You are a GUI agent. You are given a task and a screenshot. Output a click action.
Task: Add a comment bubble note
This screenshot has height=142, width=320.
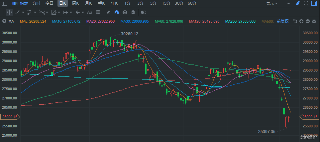coord(98,12)
